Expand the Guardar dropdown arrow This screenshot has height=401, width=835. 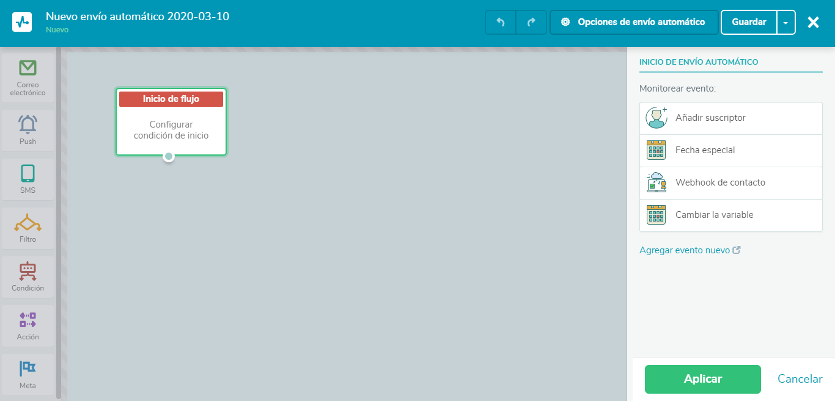coord(786,22)
